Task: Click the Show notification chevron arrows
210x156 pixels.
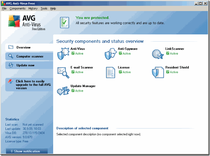Action: (12, 151)
